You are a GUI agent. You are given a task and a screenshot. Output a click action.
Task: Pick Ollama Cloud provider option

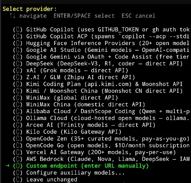(101, 118)
